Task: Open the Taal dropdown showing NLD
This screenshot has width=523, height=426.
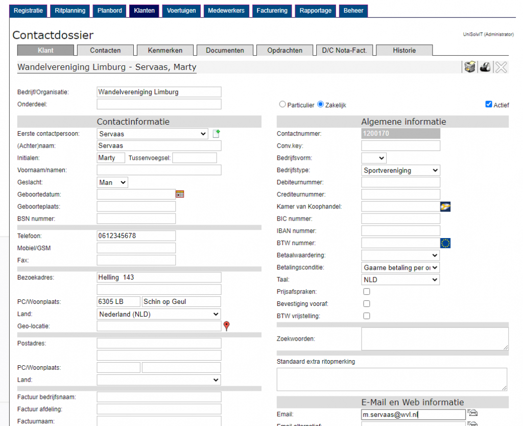Action: (400, 280)
